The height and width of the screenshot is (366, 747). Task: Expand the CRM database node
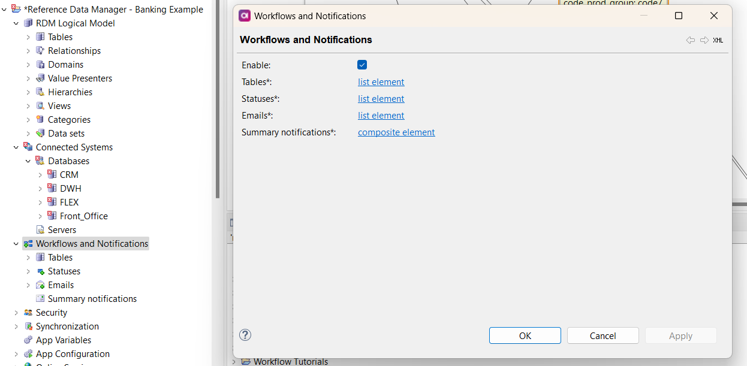(40, 174)
